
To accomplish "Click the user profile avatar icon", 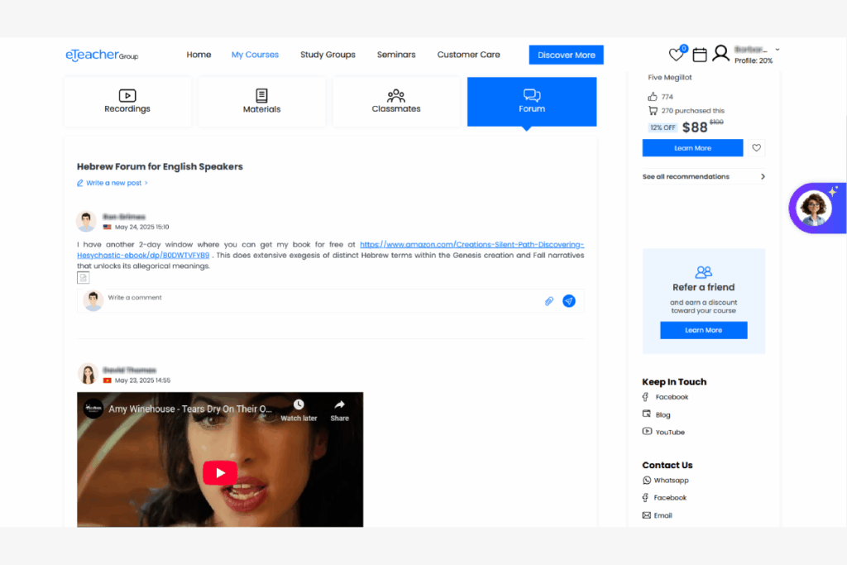I will click(720, 54).
